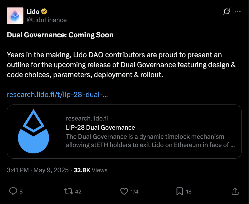Bookmark the post with the bookmark icon

pos(180,191)
